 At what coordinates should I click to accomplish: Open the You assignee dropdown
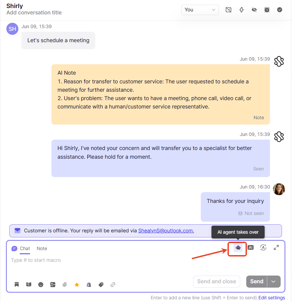(x=200, y=10)
